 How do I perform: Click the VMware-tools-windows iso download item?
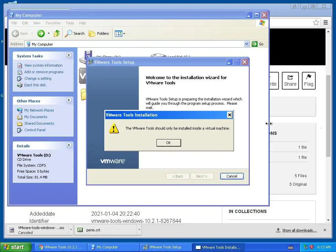click(x=37, y=230)
